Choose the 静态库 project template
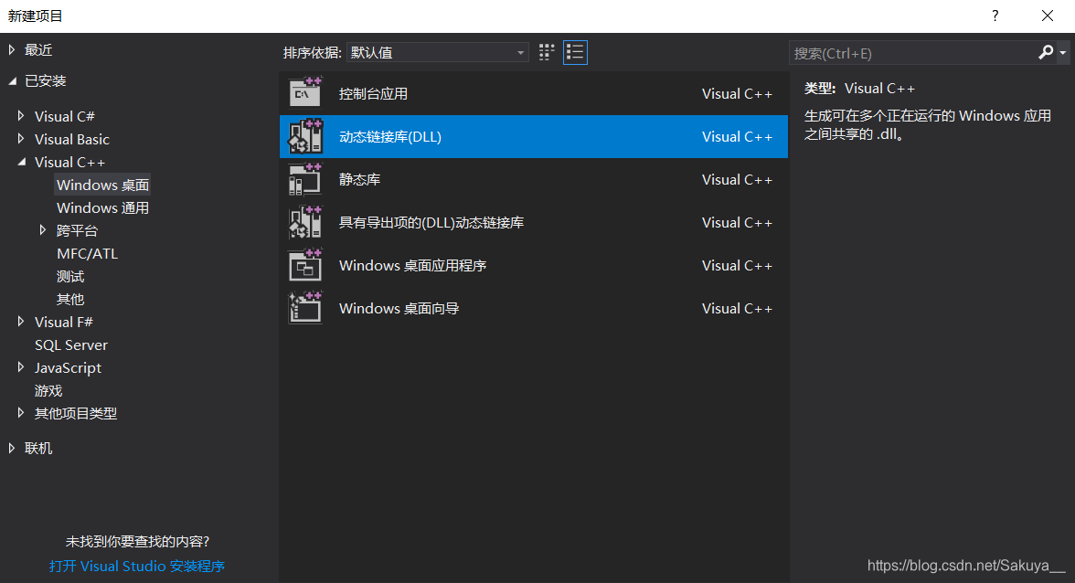1075x583 pixels. [x=534, y=179]
